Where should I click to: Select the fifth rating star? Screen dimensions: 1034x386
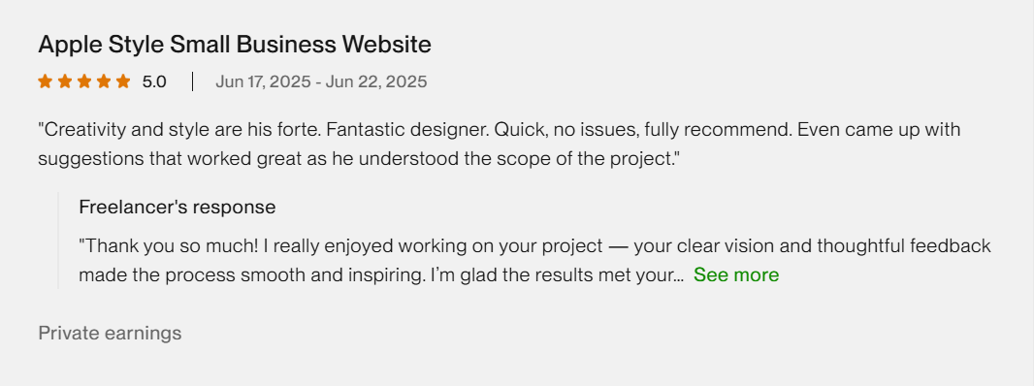[123, 81]
